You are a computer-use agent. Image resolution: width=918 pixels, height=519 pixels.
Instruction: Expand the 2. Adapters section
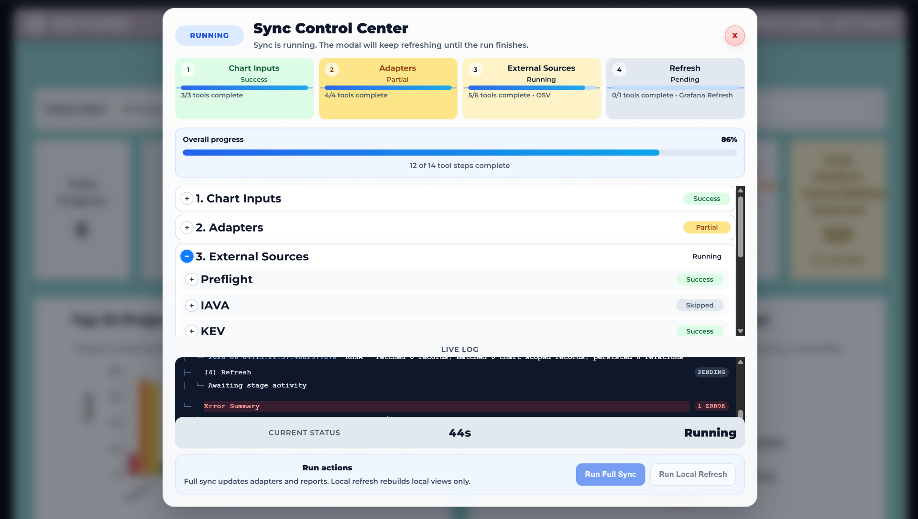187,228
